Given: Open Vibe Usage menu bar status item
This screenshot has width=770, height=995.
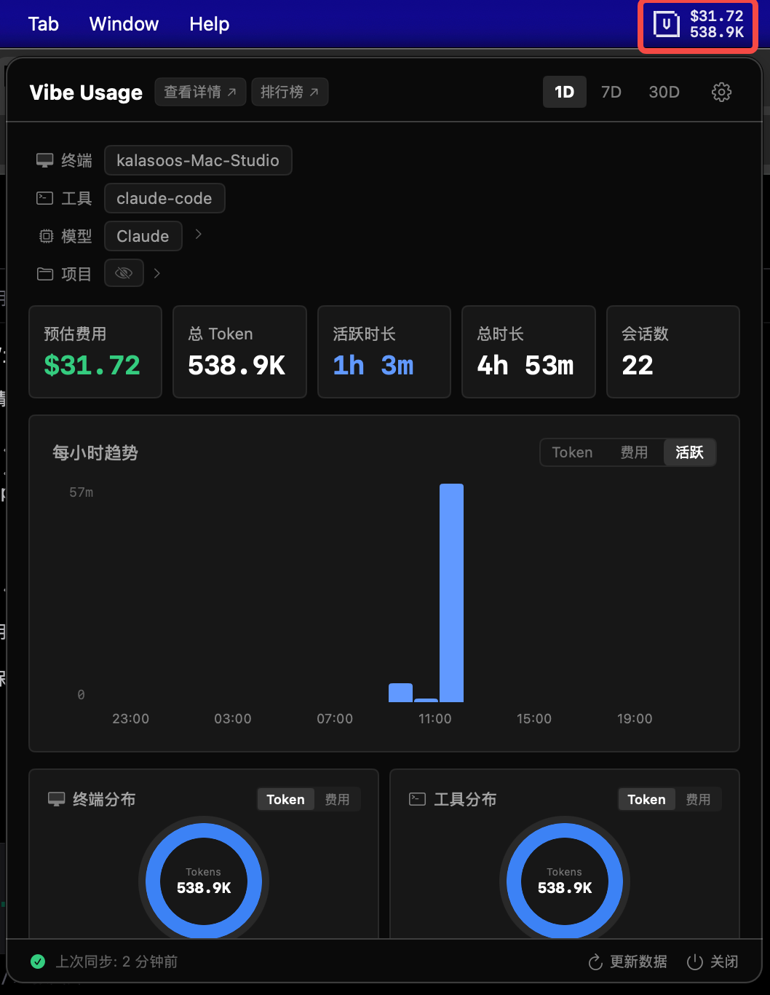Looking at the screenshot, I should [x=698, y=25].
